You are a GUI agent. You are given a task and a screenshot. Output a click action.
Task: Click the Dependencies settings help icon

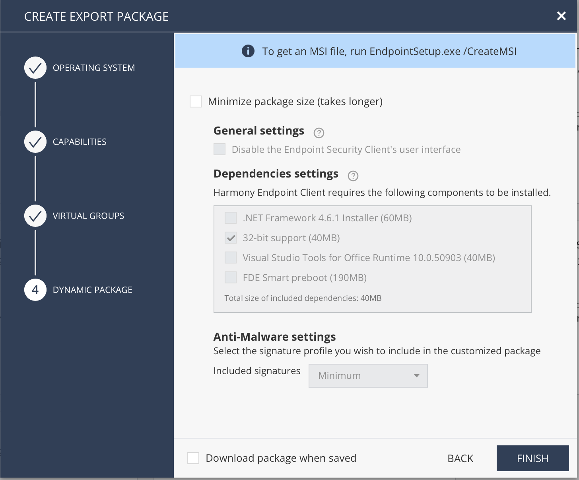click(x=353, y=176)
